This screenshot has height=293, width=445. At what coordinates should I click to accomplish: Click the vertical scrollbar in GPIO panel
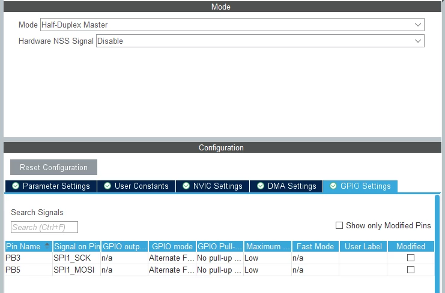[437, 243]
